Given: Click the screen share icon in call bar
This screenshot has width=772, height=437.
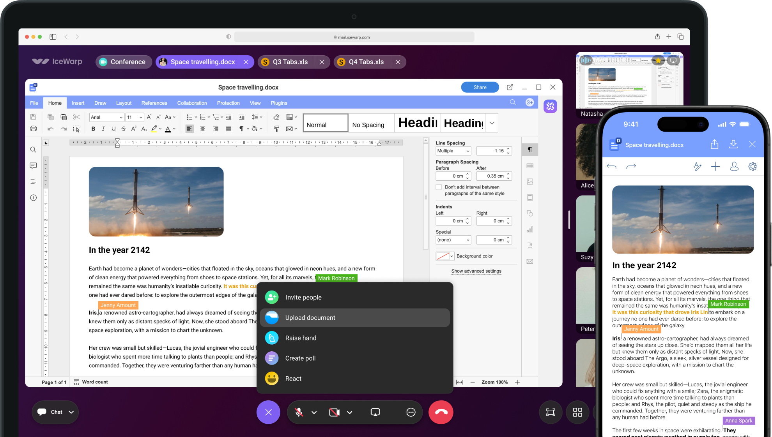Looking at the screenshot, I should (375, 412).
